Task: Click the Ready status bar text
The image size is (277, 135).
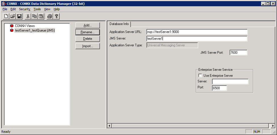Action: tap(6, 132)
